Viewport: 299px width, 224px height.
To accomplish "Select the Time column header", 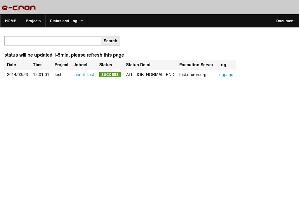I will point(37,65).
